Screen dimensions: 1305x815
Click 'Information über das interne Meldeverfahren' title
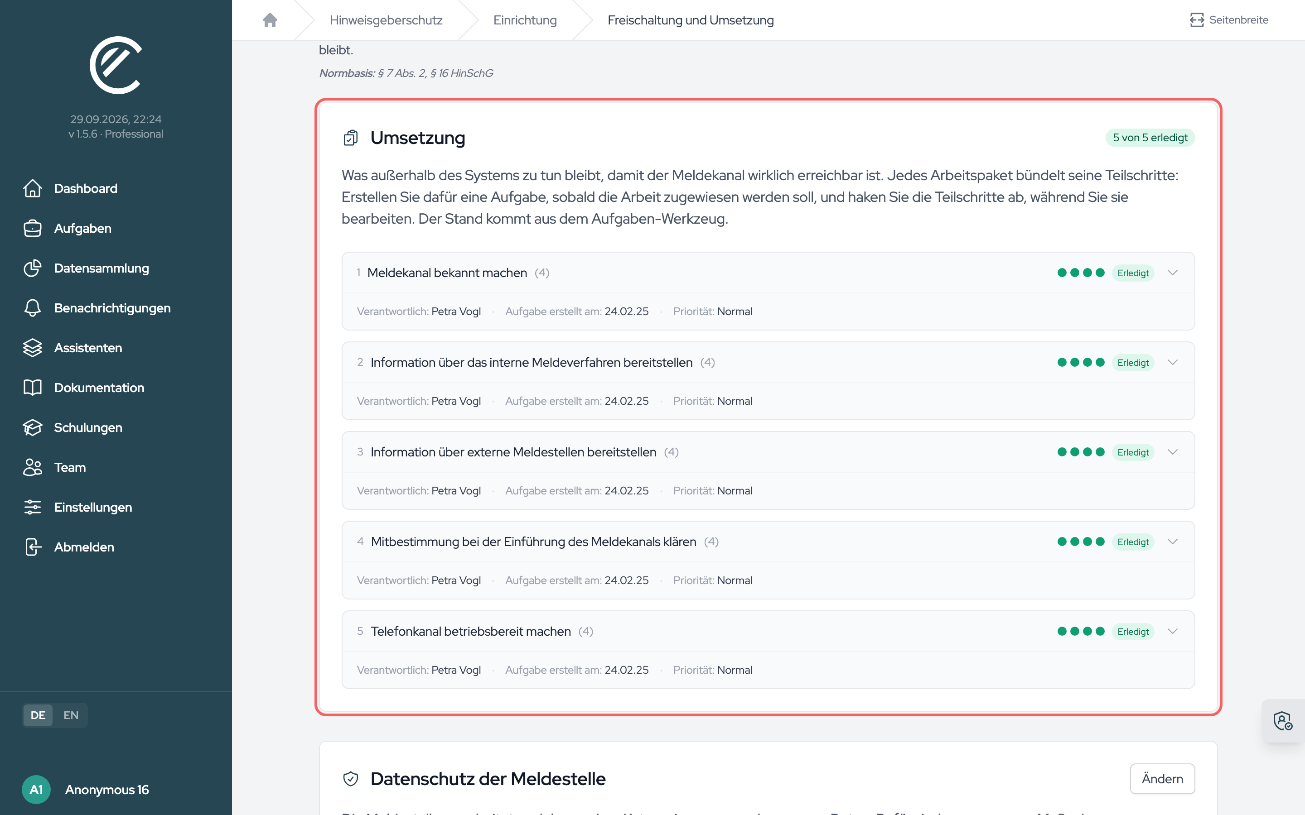click(531, 362)
